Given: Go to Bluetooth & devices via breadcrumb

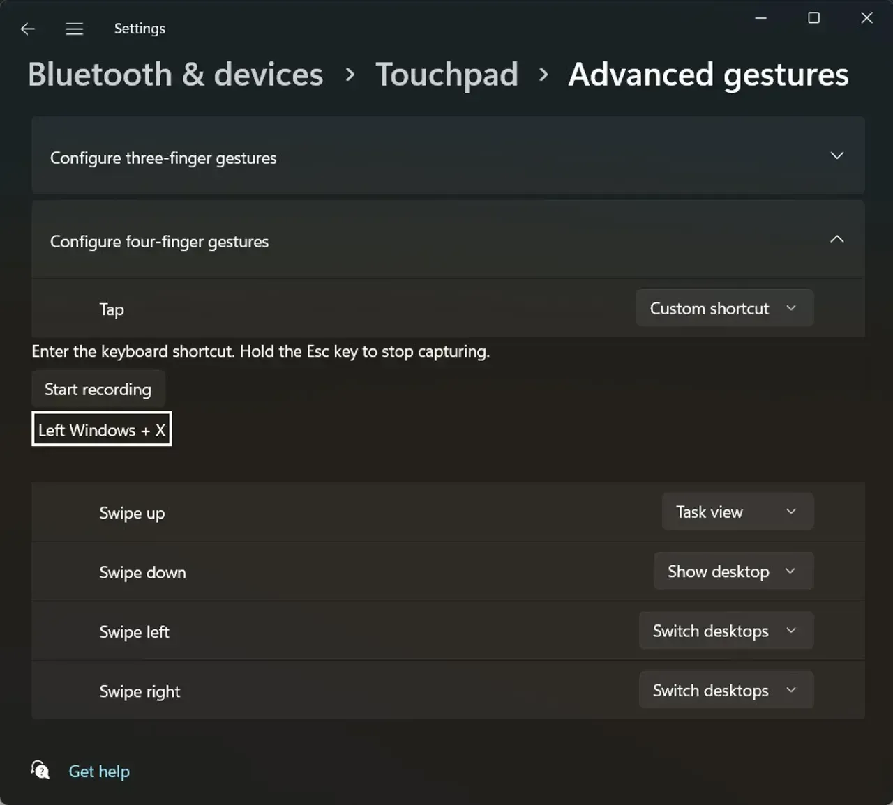Looking at the screenshot, I should [175, 74].
